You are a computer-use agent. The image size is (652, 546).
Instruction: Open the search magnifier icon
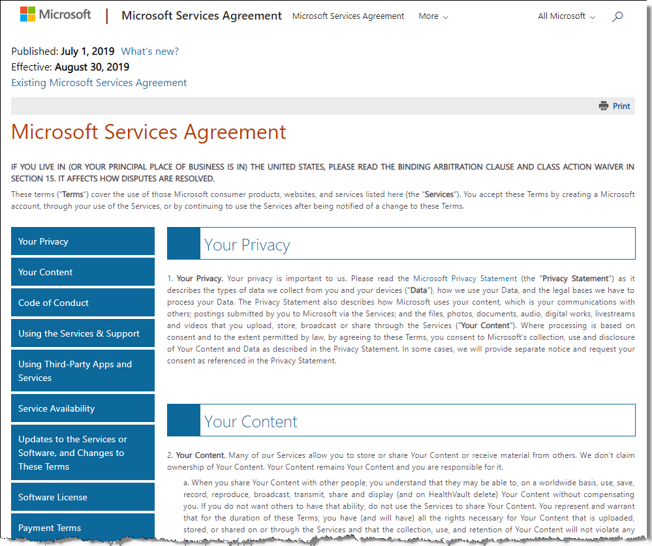(x=617, y=16)
